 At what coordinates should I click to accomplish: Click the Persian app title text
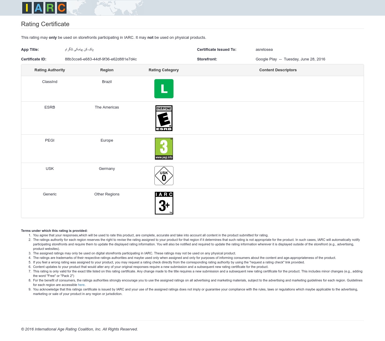click(x=79, y=49)
